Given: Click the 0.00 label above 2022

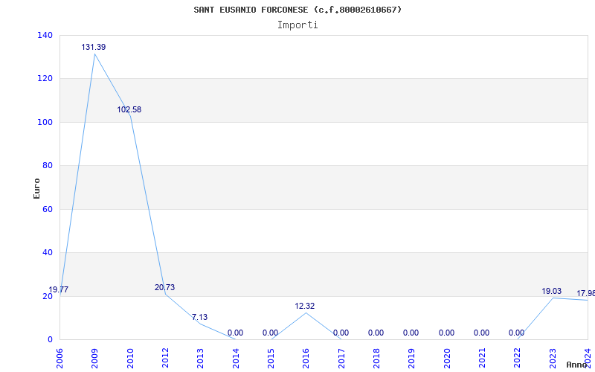Looking at the screenshot, I should (516, 333).
